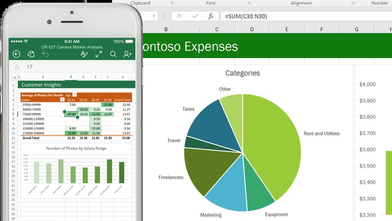Tap the select-all corner on phone sheet
The image size is (392, 221).
[14, 77]
